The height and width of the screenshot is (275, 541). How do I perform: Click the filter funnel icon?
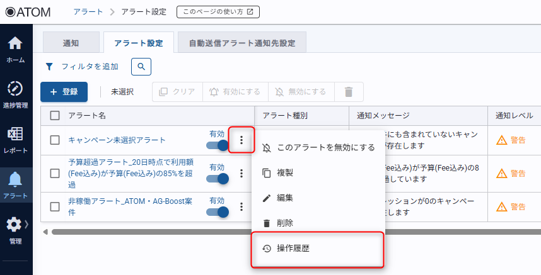point(49,67)
